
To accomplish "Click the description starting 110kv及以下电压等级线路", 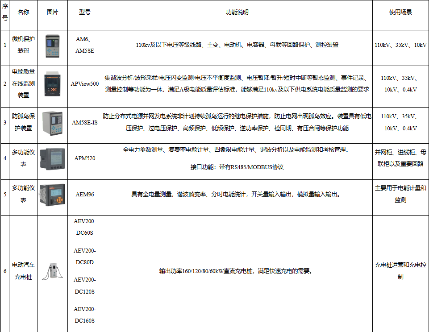I will point(237,45).
